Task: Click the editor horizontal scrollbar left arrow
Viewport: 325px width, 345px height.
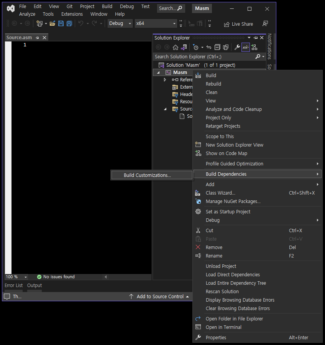Action: pos(106,277)
